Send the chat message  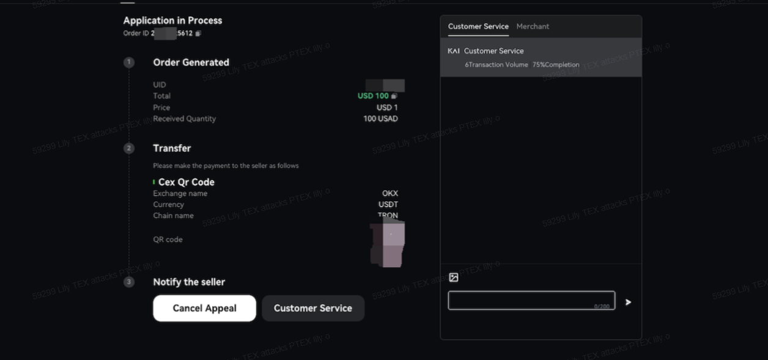(628, 302)
